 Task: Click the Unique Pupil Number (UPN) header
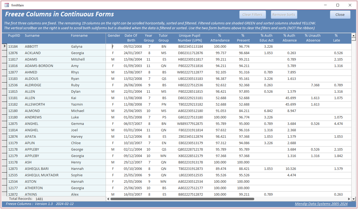click(190, 38)
